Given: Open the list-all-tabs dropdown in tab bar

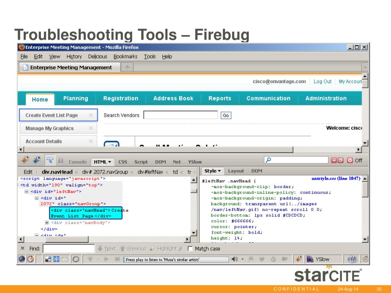Looking at the screenshot, I should 365,67.
